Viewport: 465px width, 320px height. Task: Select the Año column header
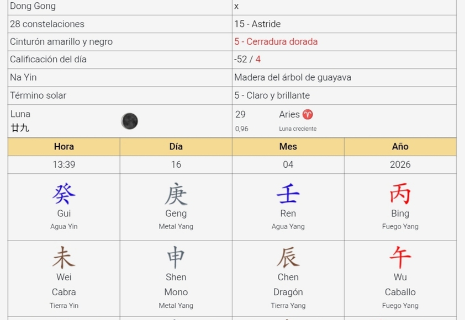click(x=400, y=147)
